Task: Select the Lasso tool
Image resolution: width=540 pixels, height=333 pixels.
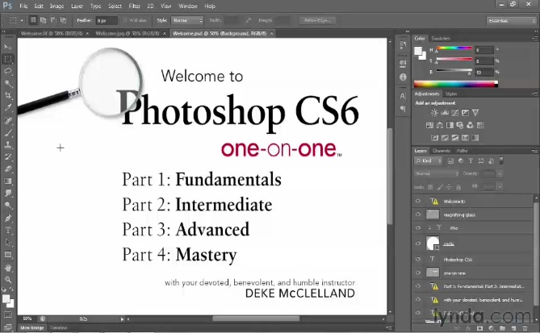Action: pyautogui.click(x=8, y=71)
